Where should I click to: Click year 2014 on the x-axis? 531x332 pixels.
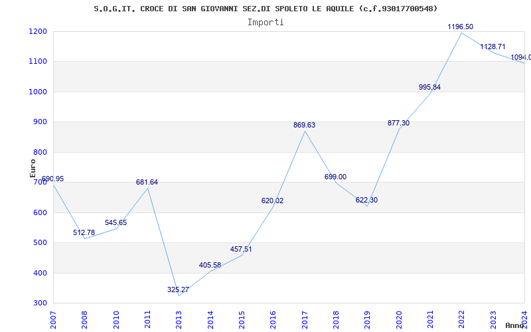tap(210, 319)
